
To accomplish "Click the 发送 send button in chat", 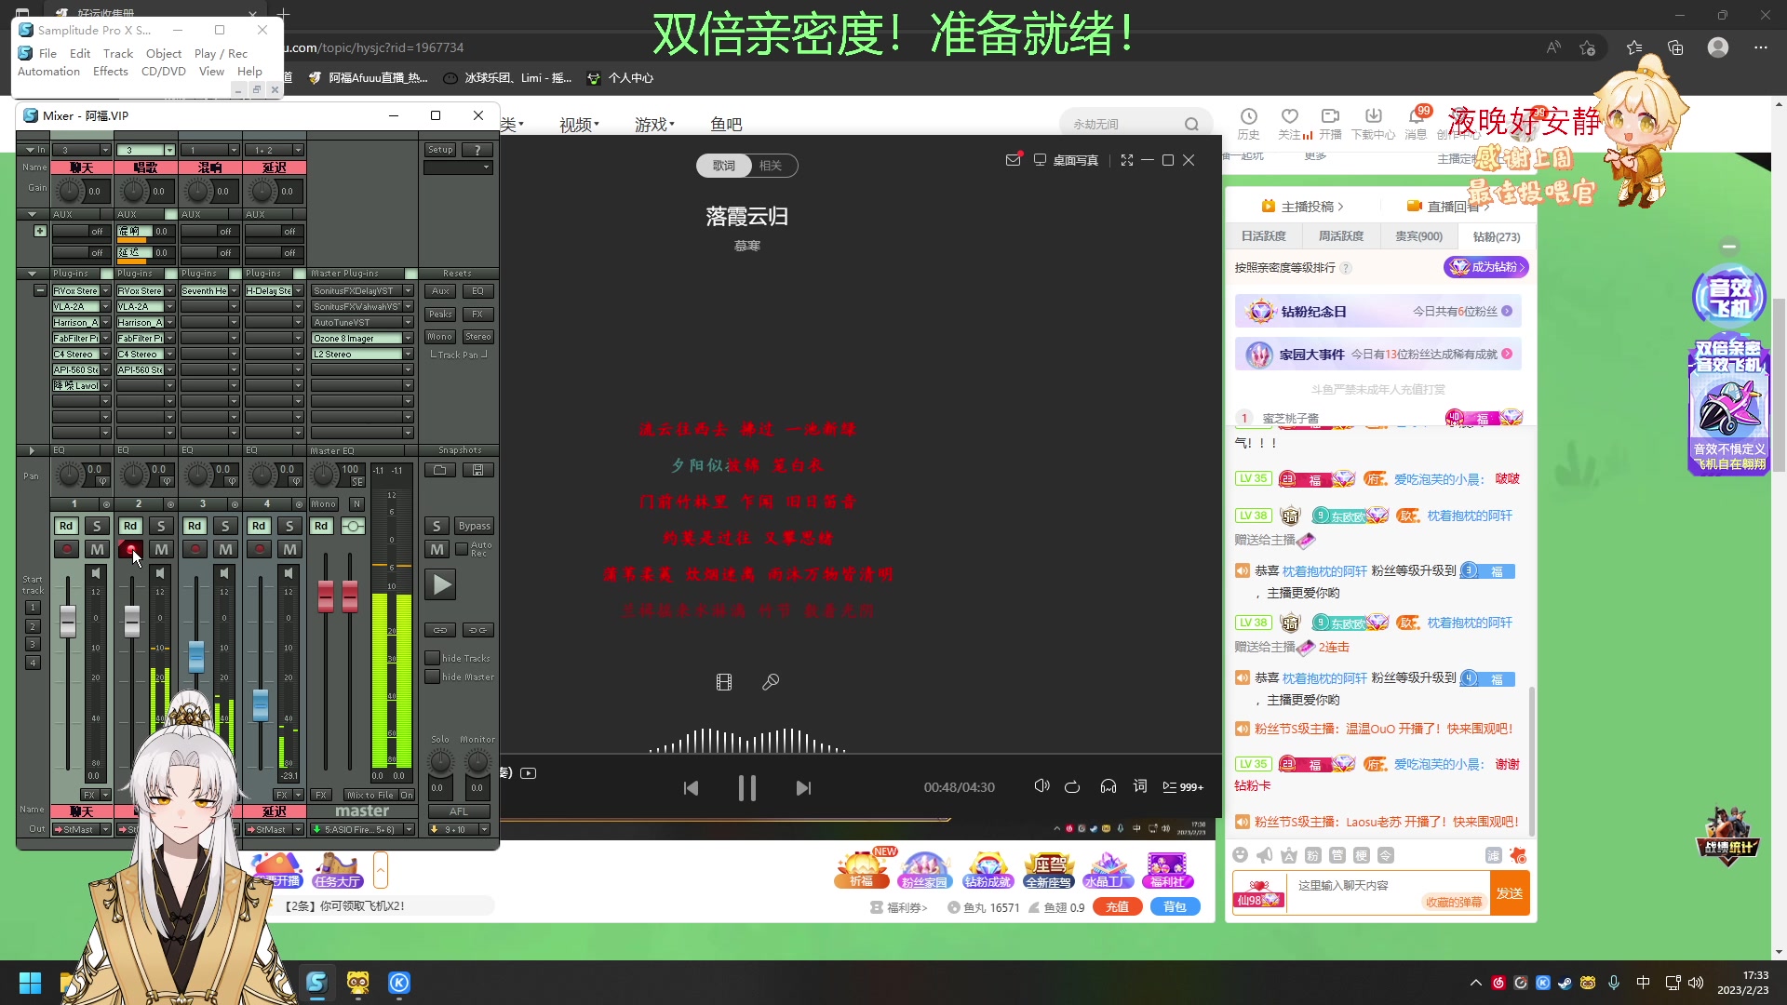I will tap(1510, 893).
